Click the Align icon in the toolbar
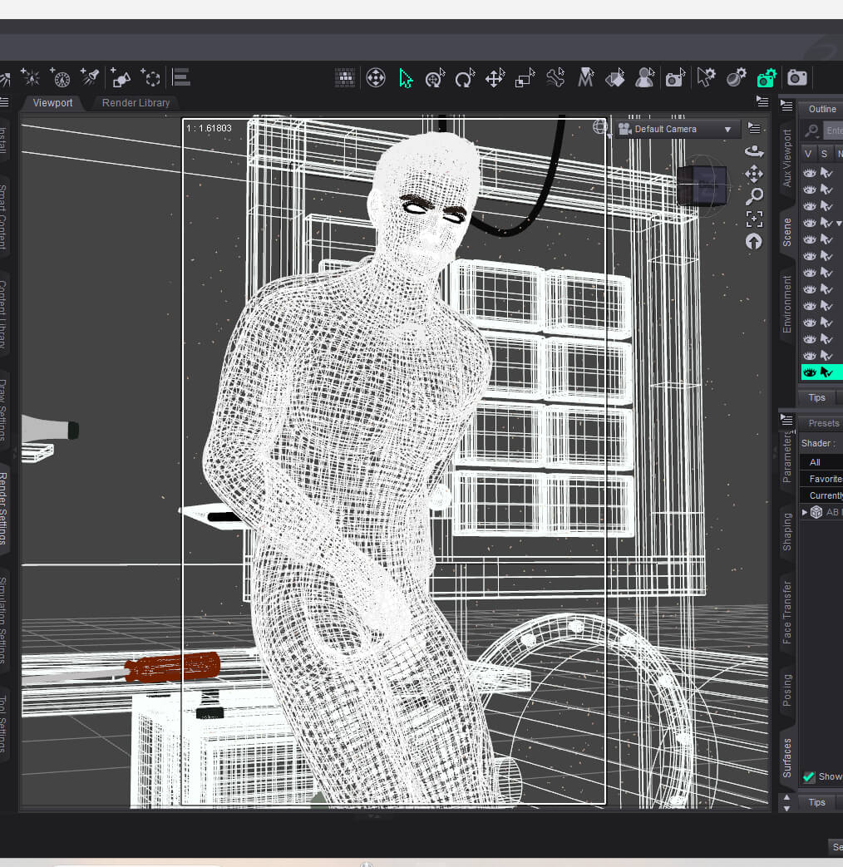This screenshot has width=843, height=867. point(181,77)
